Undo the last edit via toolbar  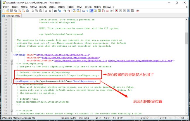pos(46,11)
